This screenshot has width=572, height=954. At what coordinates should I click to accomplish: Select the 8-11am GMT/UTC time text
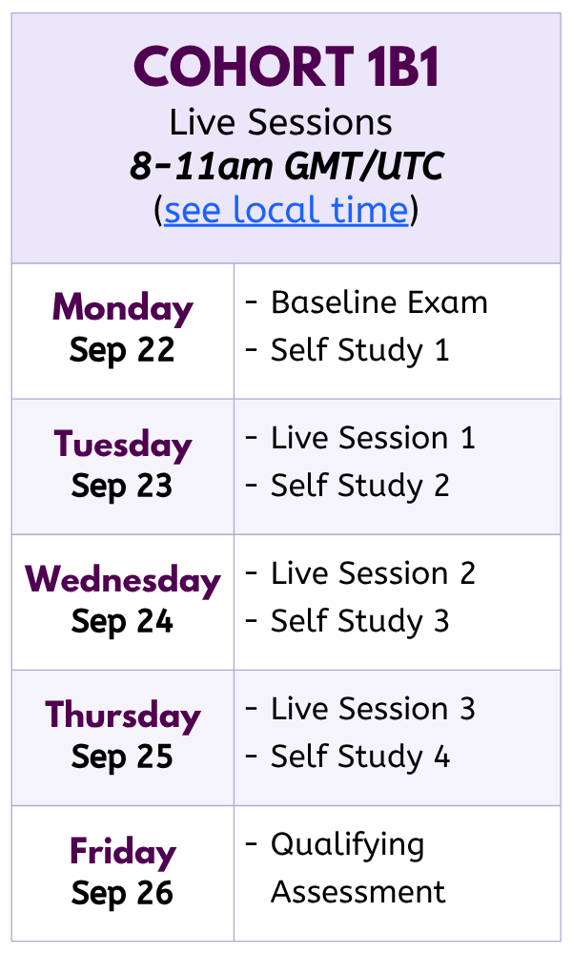click(286, 167)
